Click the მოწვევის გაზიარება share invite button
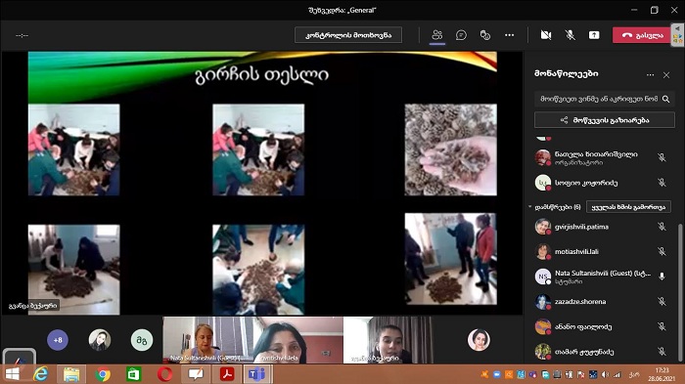 tap(604, 120)
